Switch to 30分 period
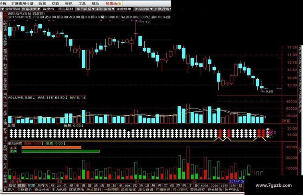This screenshot has width=303, height=195. (x=214, y=185)
